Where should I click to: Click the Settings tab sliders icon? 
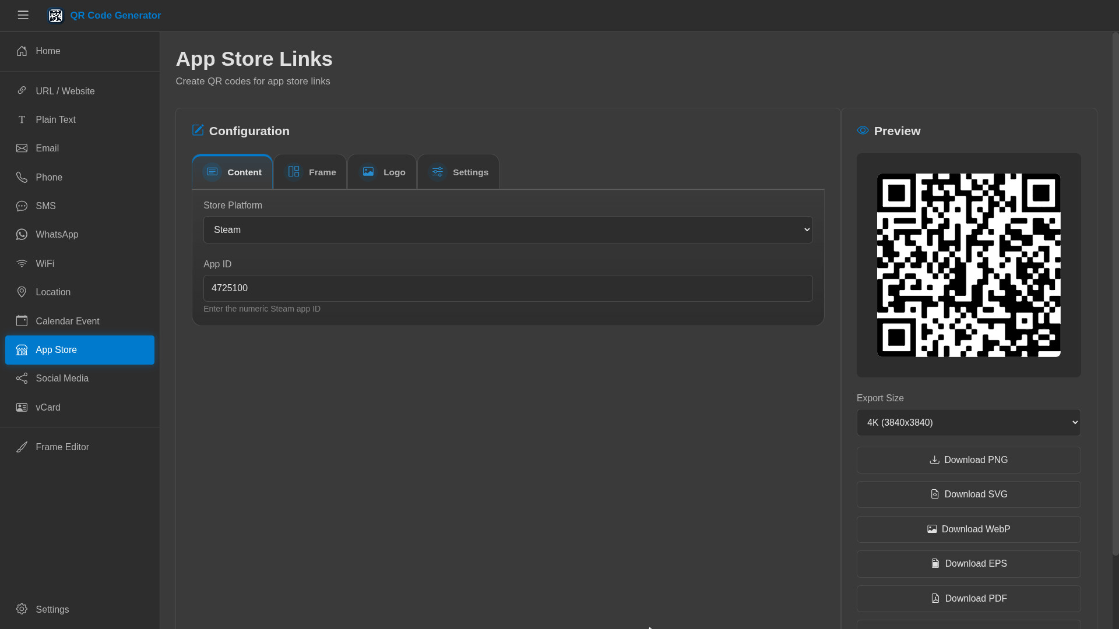(x=438, y=172)
